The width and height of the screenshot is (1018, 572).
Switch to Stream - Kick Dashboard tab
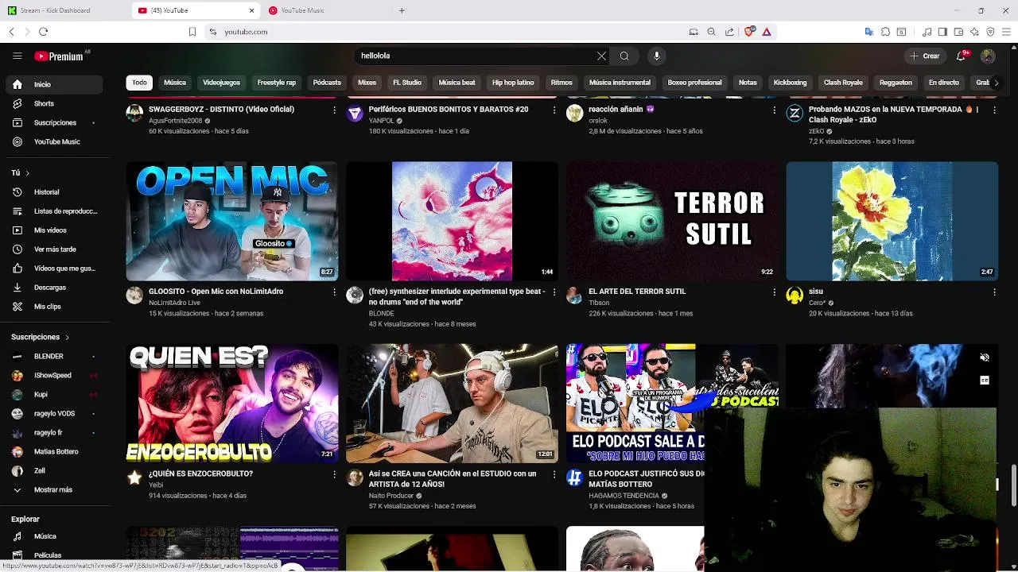point(65,10)
